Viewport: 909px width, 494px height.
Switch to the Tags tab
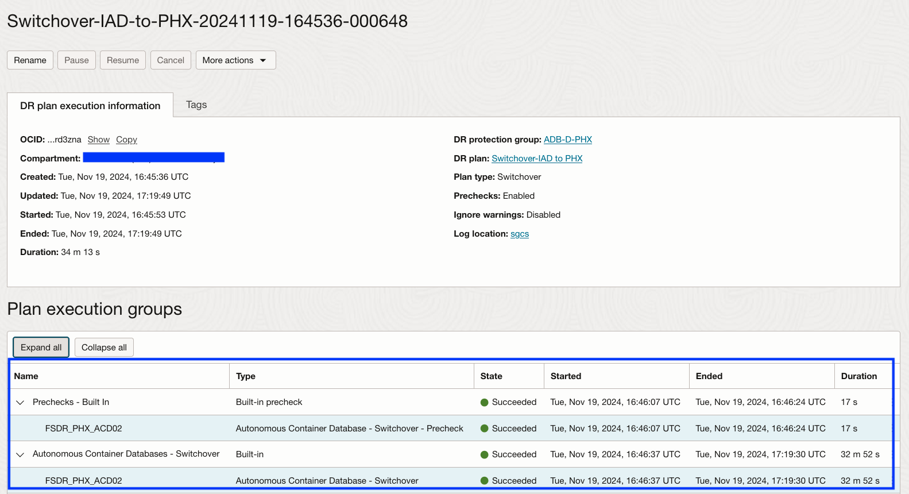point(196,105)
